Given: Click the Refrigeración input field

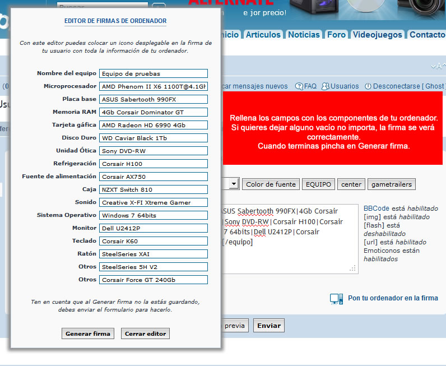Looking at the screenshot, I should (x=154, y=164).
